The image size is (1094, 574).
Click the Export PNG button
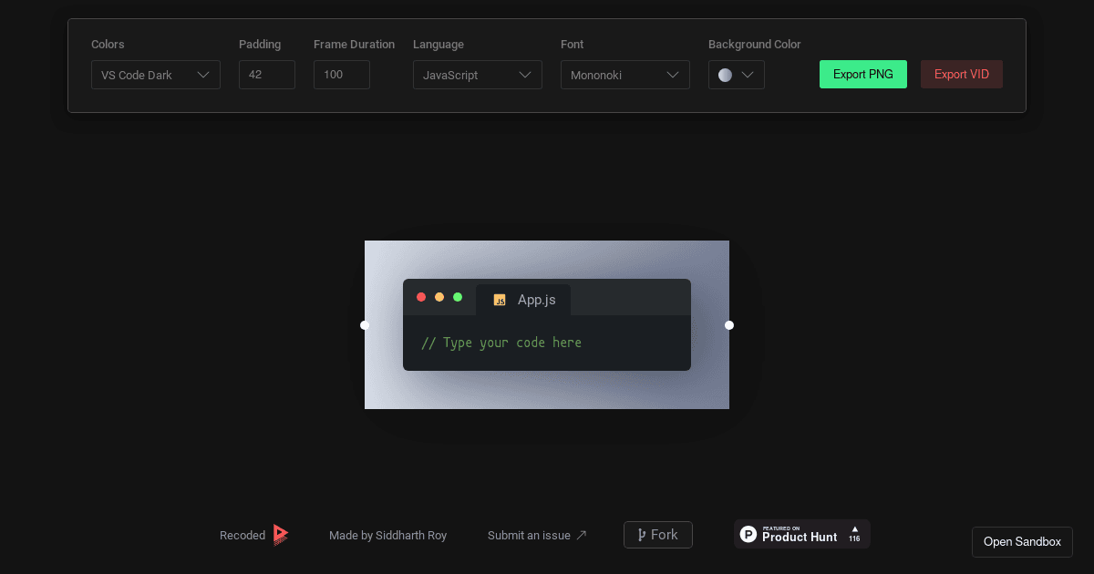(x=862, y=74)
